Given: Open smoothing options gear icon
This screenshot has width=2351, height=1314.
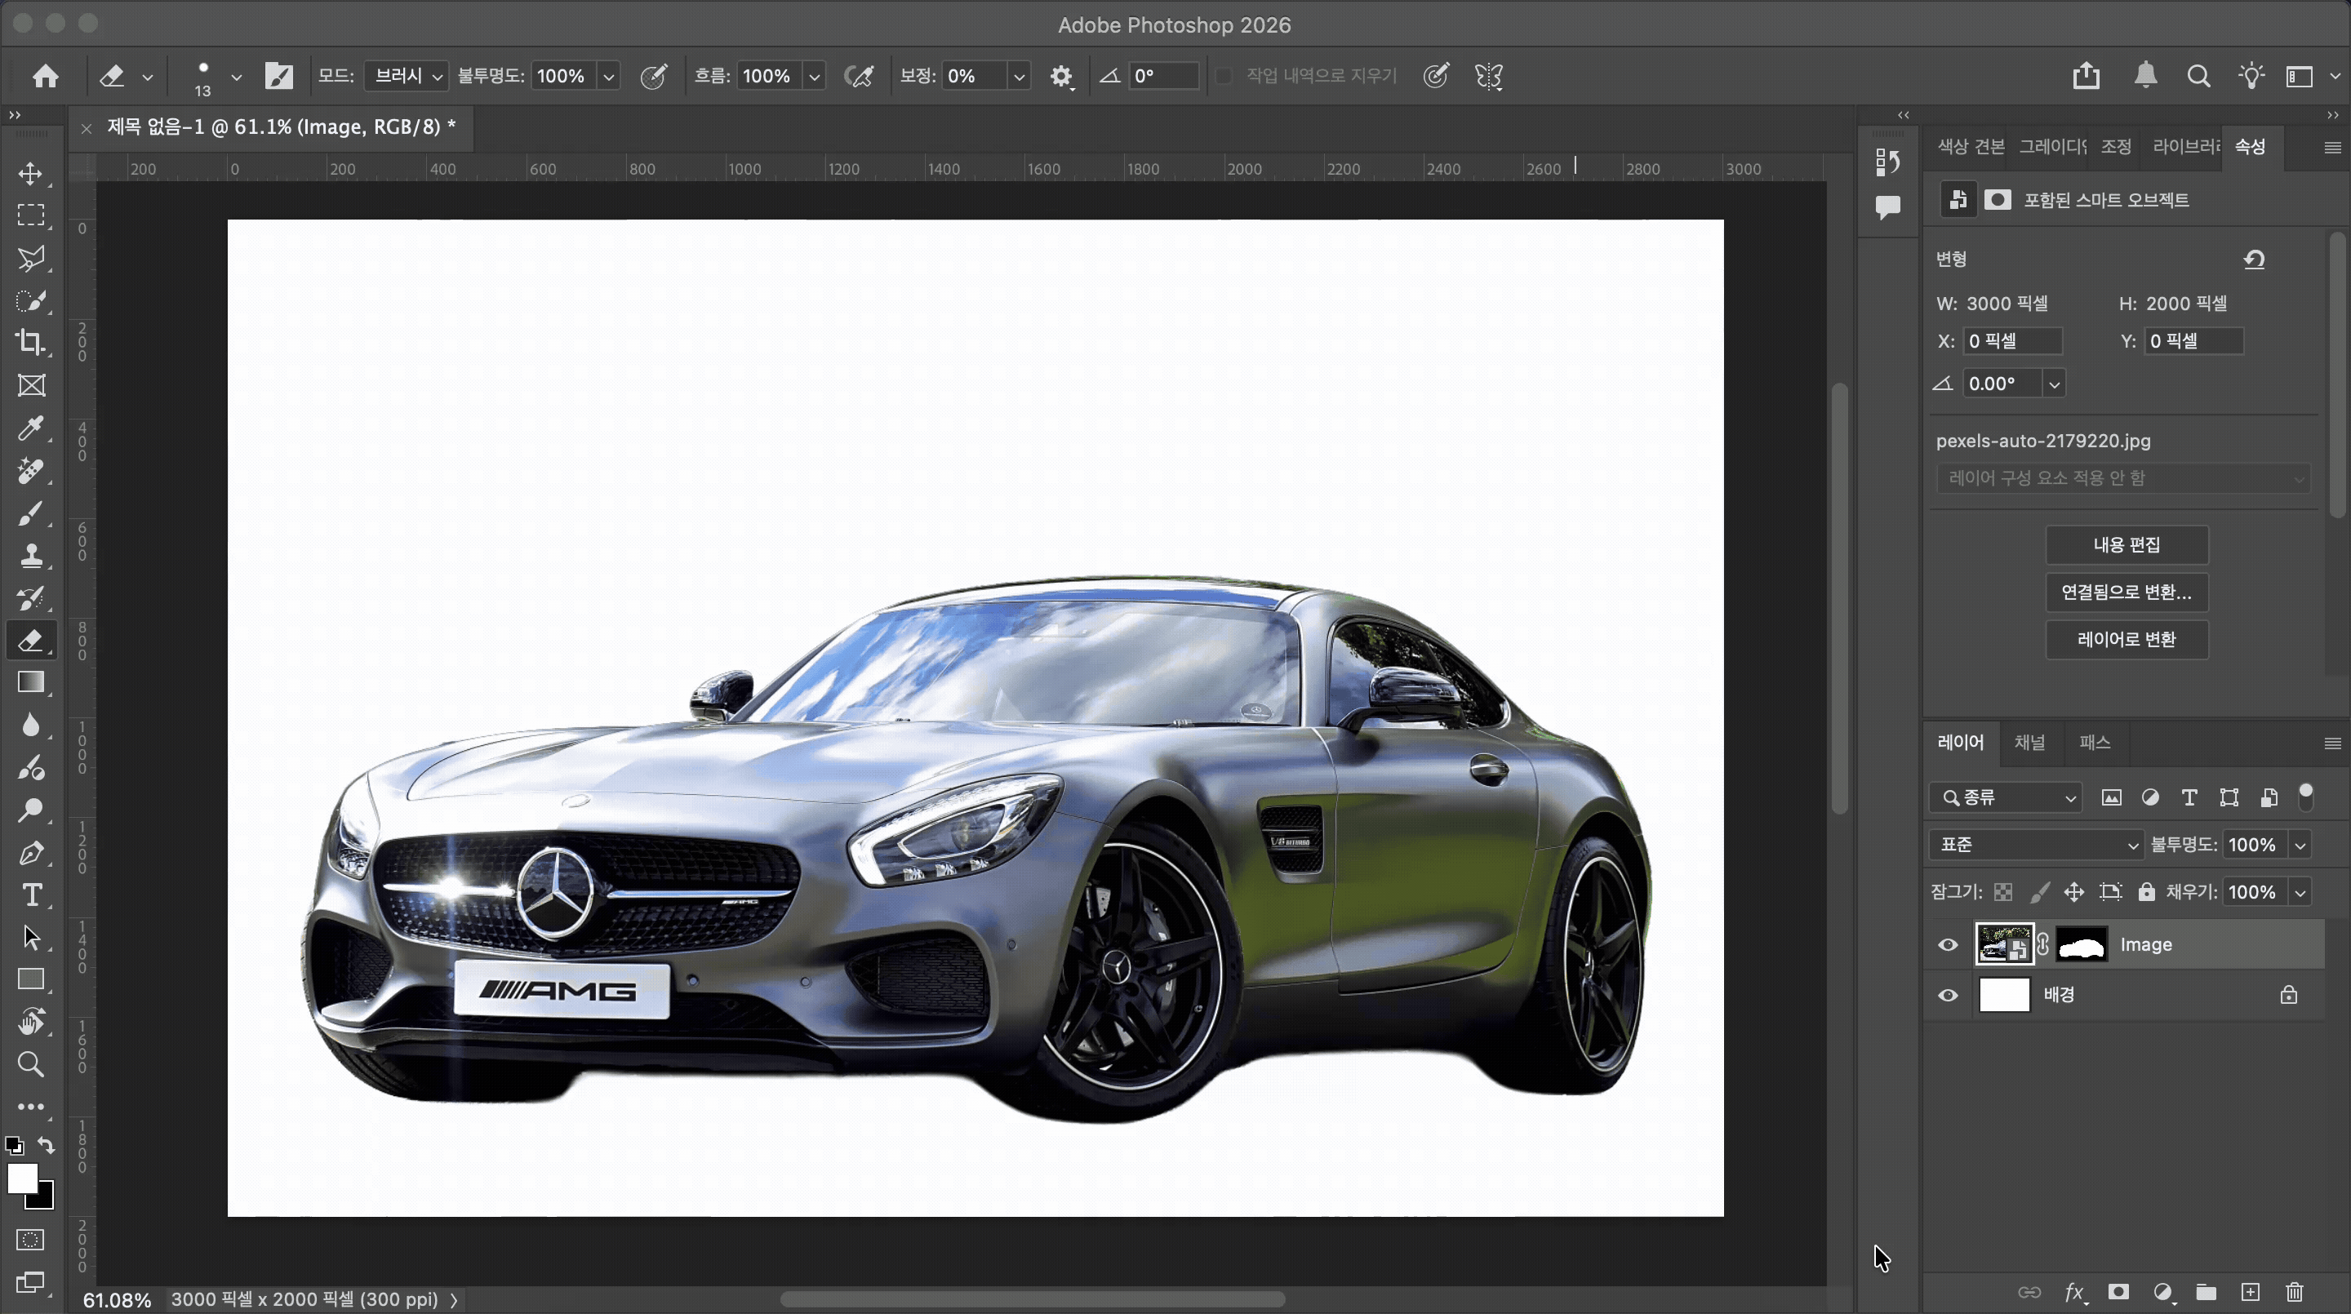Looking at the screenshot, I should [x=1060, y=77].
